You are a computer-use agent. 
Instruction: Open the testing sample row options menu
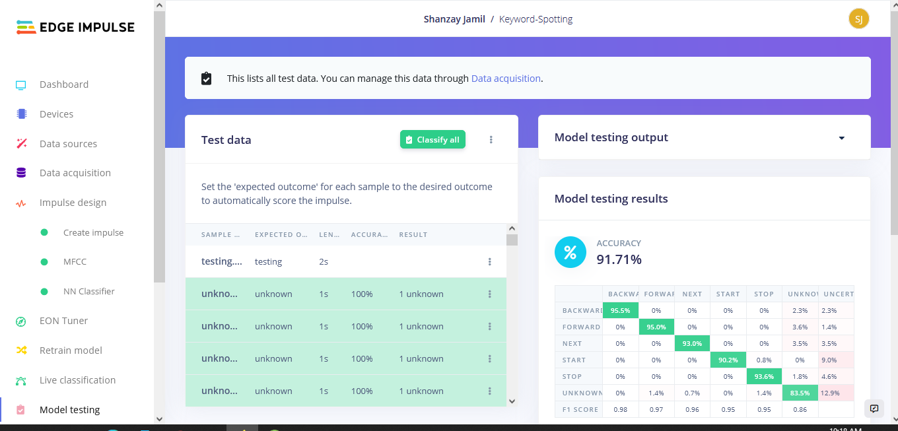[x=489, y=262]
